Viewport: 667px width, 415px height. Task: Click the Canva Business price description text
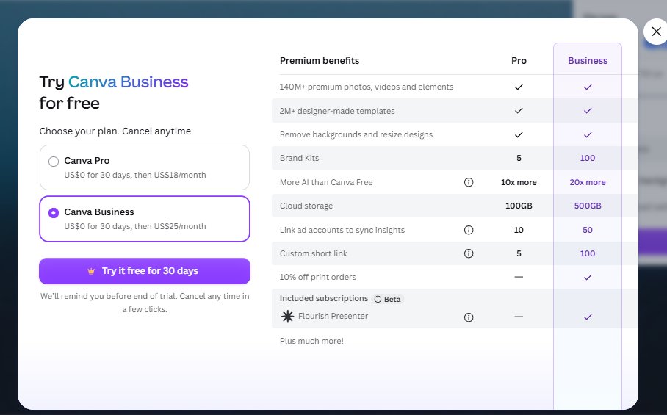[135, 226]
